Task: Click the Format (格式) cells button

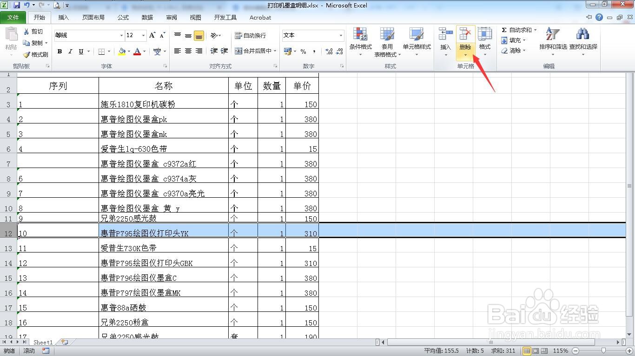Action: point(485,42)
